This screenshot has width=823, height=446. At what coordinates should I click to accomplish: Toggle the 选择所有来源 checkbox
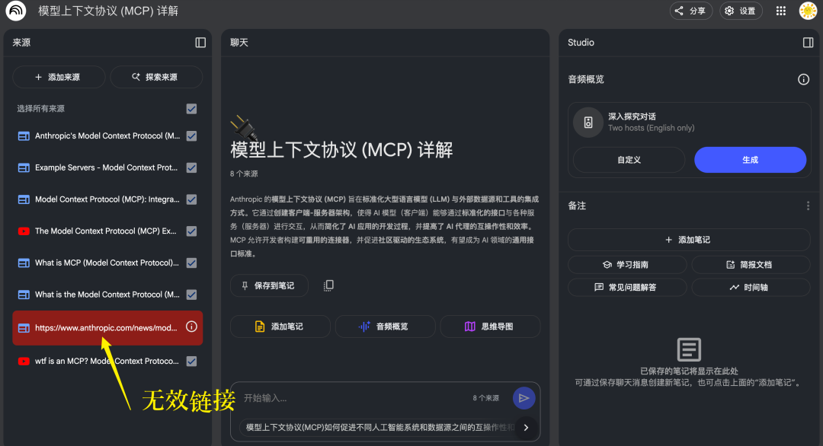coord(191,109)
